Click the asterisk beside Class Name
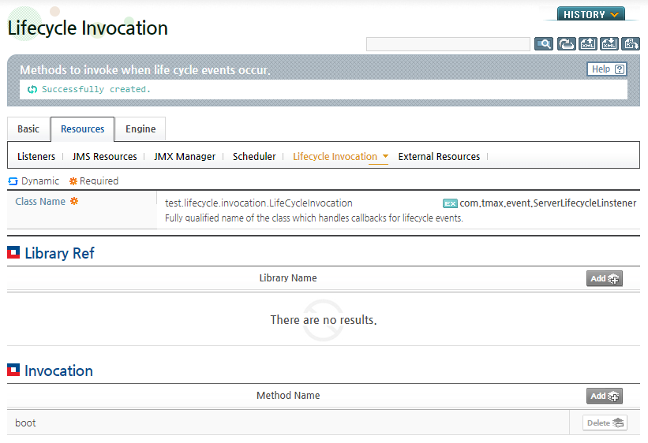 click(x=74, y=201)
